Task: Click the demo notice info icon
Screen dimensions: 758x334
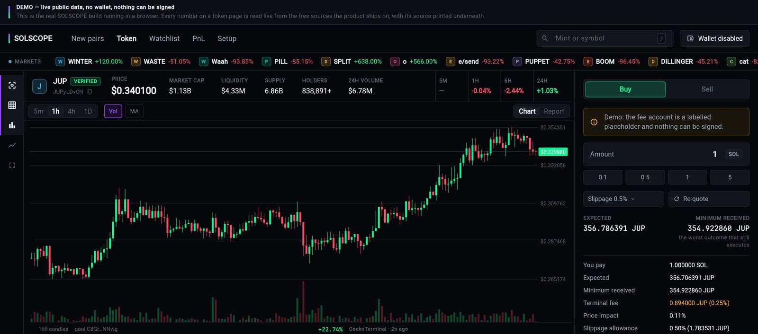Action: click(x=594, y=122)
